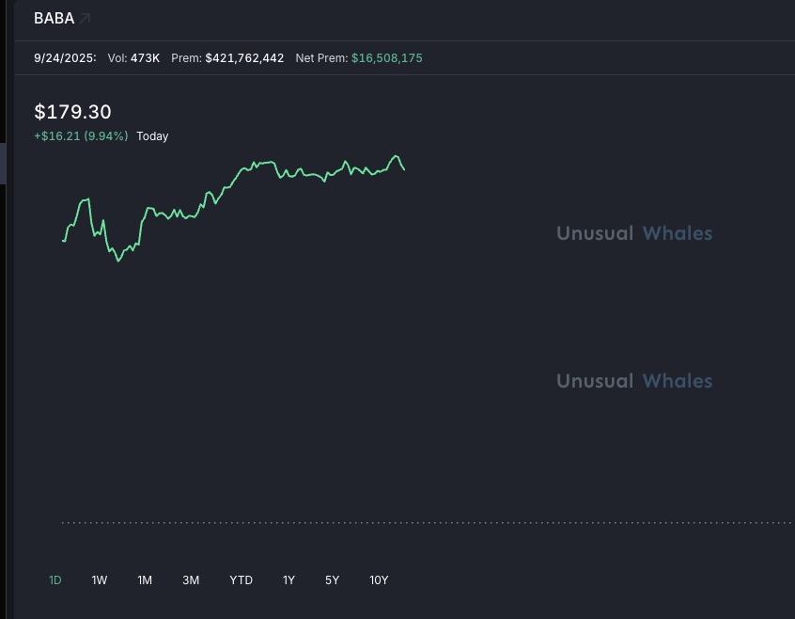Show the 10Y price history

(x=379, y=580)
